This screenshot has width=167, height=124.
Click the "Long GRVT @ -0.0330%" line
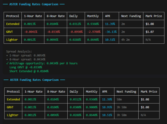tap(26, 67)
